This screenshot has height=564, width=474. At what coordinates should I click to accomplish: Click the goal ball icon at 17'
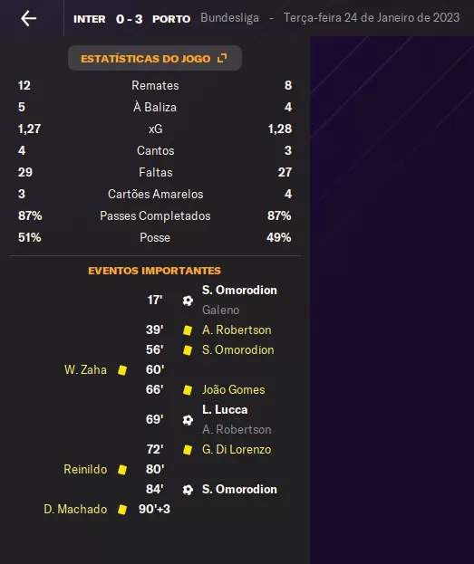(188, 301)
